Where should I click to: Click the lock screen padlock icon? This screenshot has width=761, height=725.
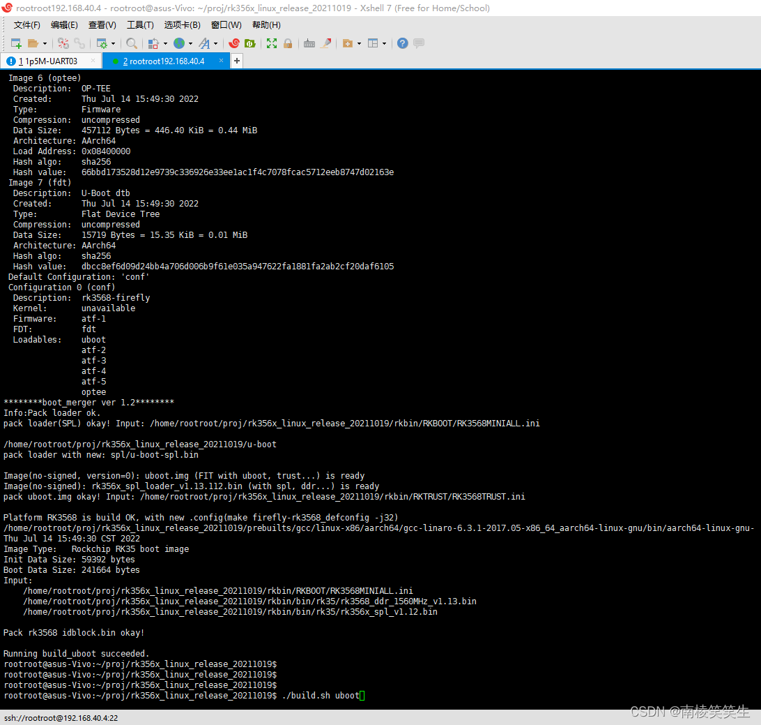click(x=288, y=43)
